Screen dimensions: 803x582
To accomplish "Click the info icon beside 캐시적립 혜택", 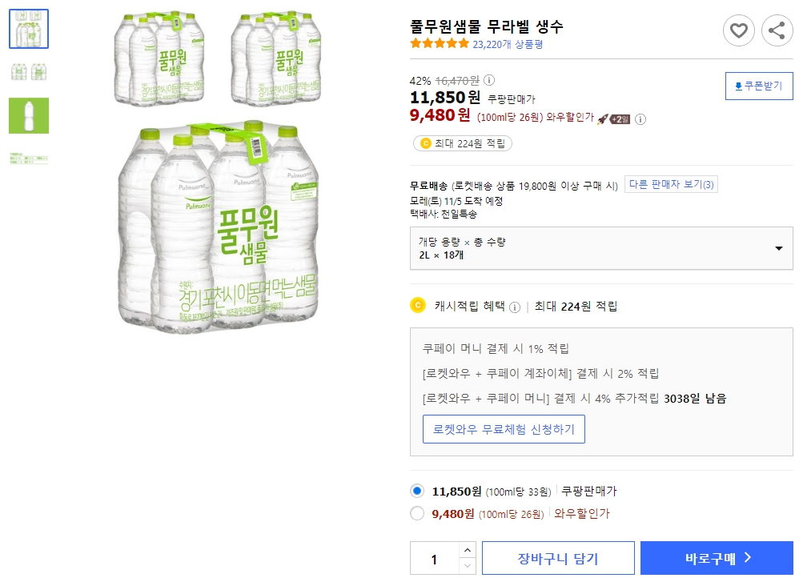I will pyautogui.click(x=516, y=307).
